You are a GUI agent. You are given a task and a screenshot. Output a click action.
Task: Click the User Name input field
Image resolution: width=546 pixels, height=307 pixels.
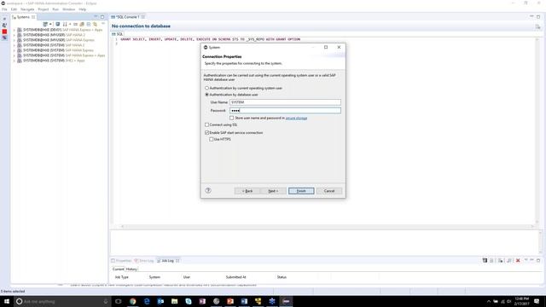point(285,102)
